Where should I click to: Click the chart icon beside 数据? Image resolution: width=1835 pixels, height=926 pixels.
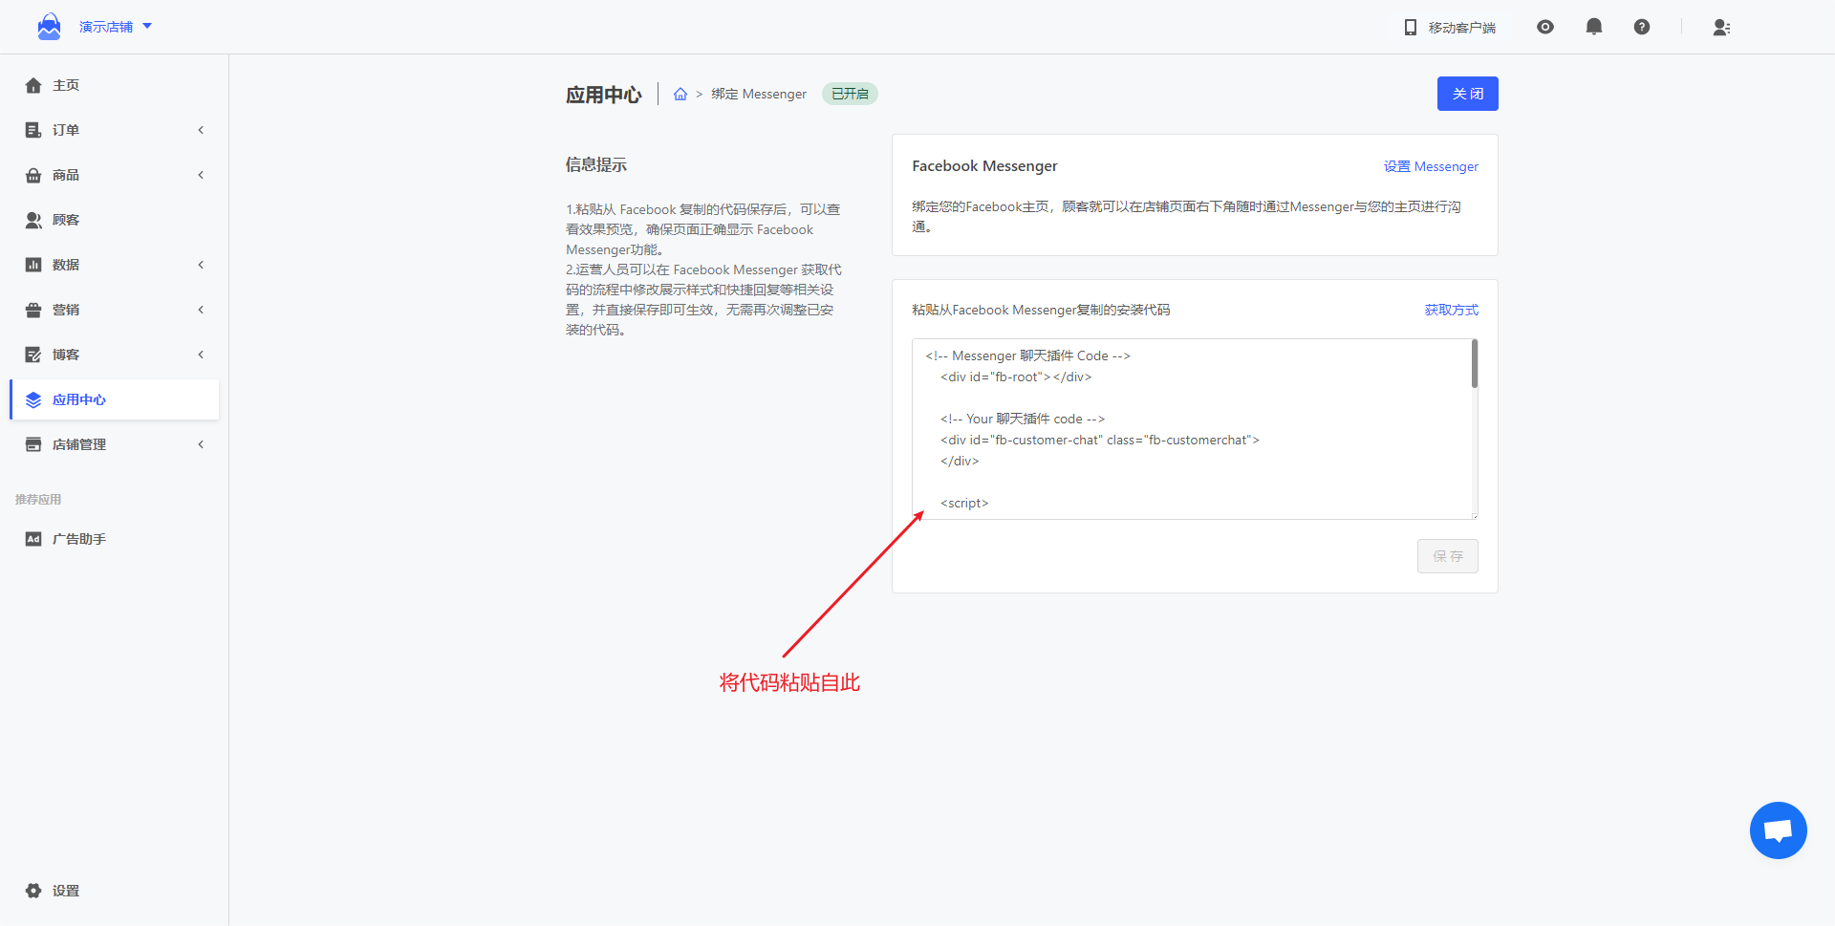[33, 265]
